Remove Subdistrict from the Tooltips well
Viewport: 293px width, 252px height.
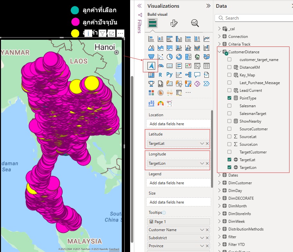(x=207, y=238)
